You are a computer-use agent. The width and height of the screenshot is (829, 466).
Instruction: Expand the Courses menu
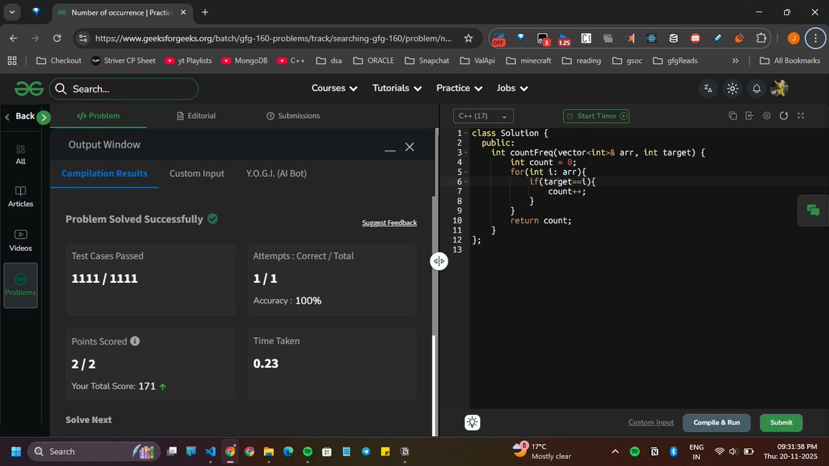(x=334, y=88)
